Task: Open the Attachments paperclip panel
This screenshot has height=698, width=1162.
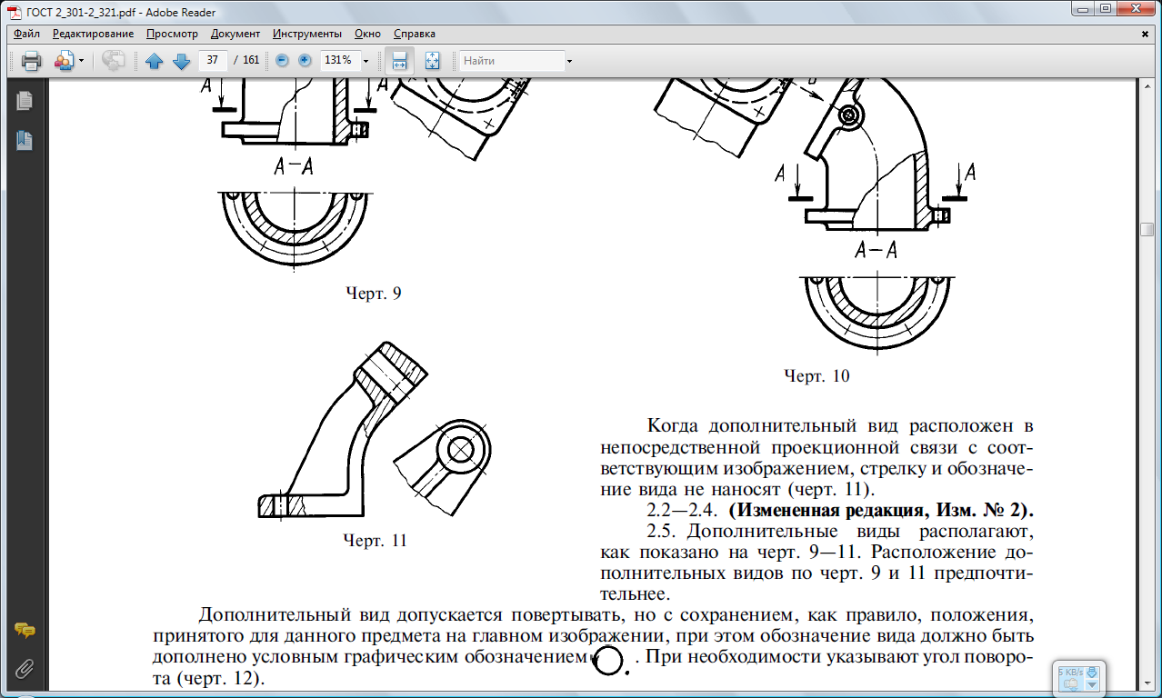Action: pyautogui.click(x=24, y=670)
